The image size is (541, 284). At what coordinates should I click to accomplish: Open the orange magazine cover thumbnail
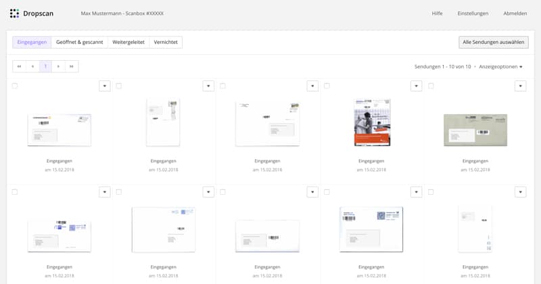click(373, 122)
